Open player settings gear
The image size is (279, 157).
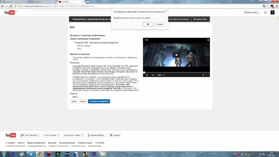[x=203, y=75]
